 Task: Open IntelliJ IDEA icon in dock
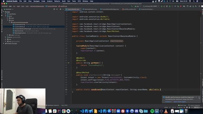click(x=59, y=111)
